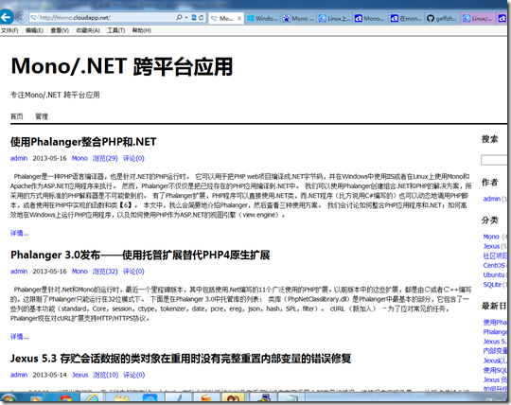Open the address bar dropdown arrow
Image resolution: width=511 pixels, height=405 pixels.
tap(186, 18)
